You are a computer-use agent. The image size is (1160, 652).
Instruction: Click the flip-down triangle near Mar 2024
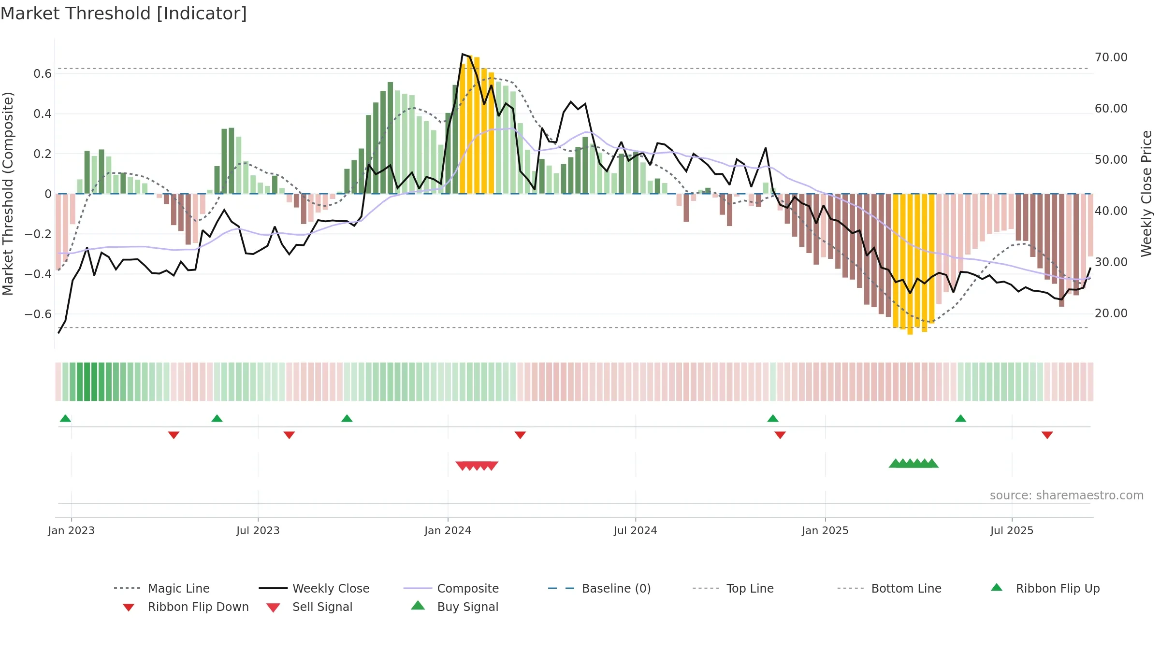coord(520,435)
